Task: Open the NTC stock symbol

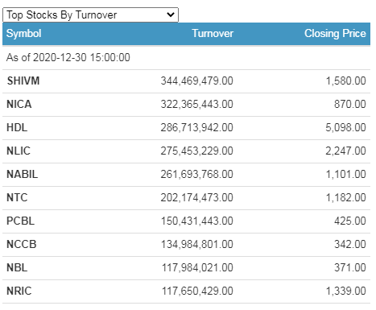Action: (17, 197)
